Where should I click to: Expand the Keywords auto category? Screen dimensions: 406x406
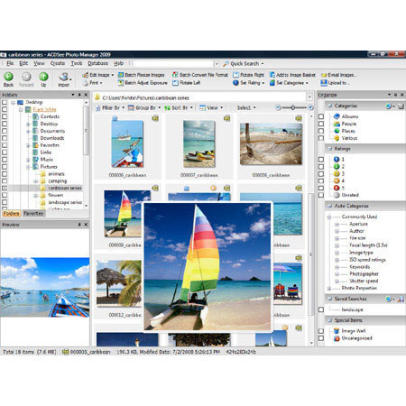coord(337,267)
